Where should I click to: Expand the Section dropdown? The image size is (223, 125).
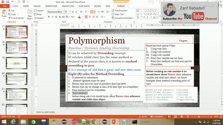click(x=39, y=18)
